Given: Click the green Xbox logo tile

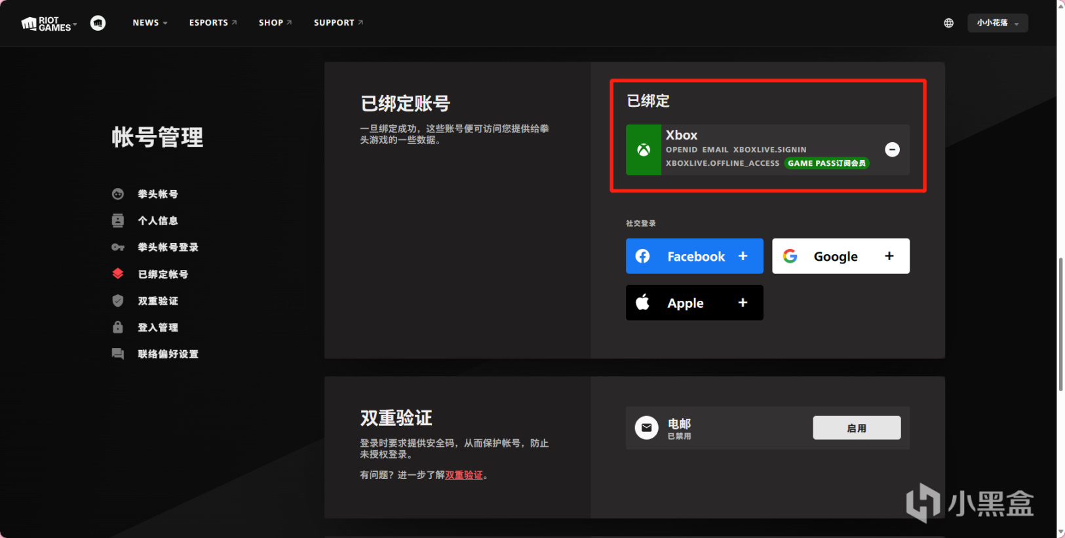Looking at the screenshot, I should [644, 150].
